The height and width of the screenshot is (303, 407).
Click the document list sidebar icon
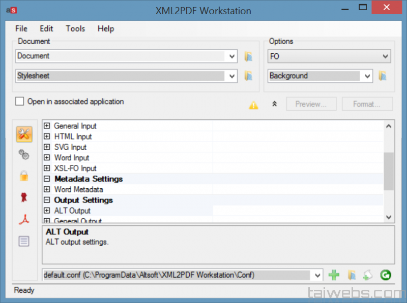coord(24,241)
